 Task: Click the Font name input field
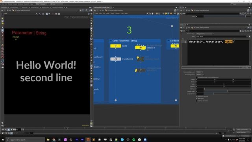(x=221, y=37)
